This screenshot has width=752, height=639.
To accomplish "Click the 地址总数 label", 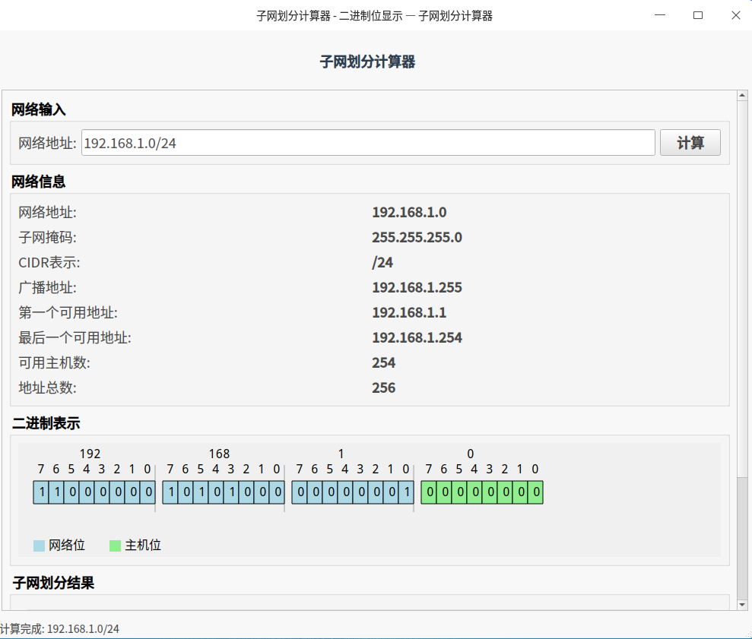I will click(47, 388).
